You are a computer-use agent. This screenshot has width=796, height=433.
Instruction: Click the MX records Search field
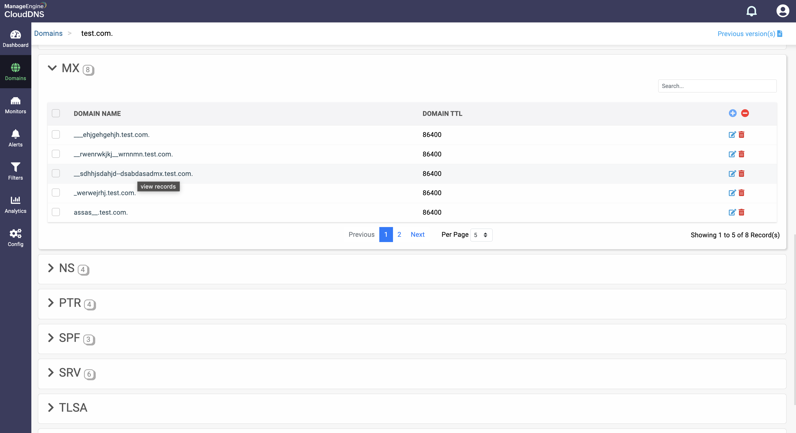717,86
